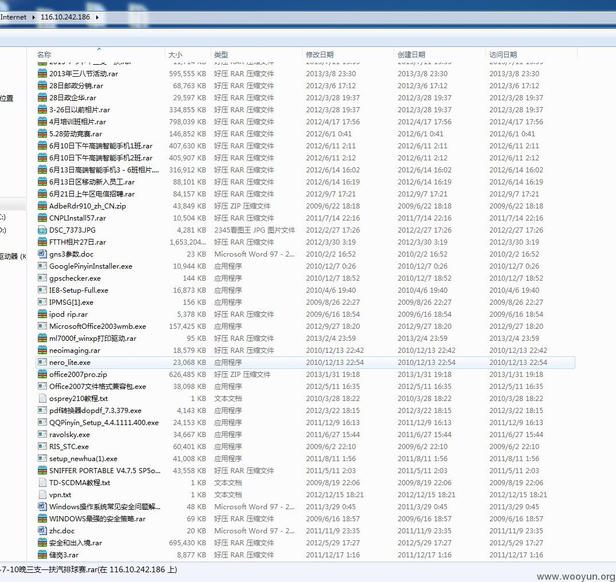Click the JPG icon of DSC_7373.JPG
The image size is (616, 582).
pyautogui.click(x=42, y=230)
